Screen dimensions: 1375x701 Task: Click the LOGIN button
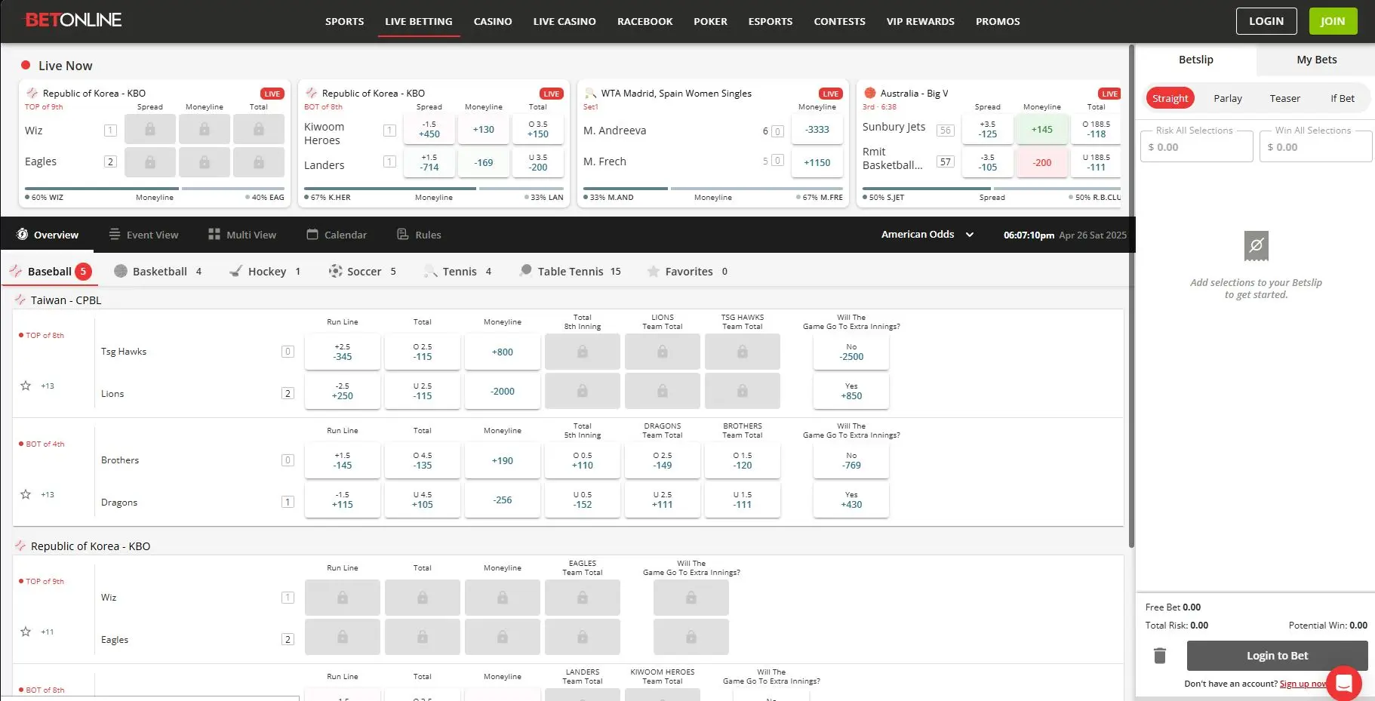point(1266,21)
